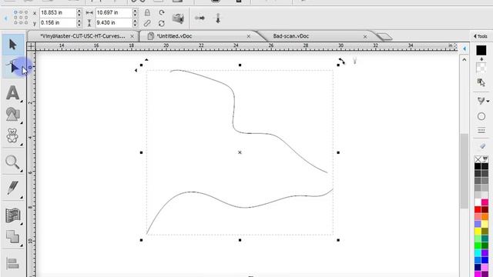Click the move-right arrow icon

coord(200,18)
